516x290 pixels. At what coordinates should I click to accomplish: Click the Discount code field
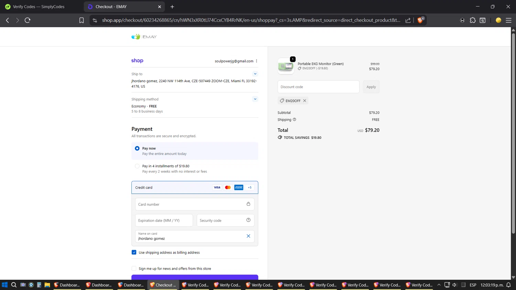click(x=319, y=87)
